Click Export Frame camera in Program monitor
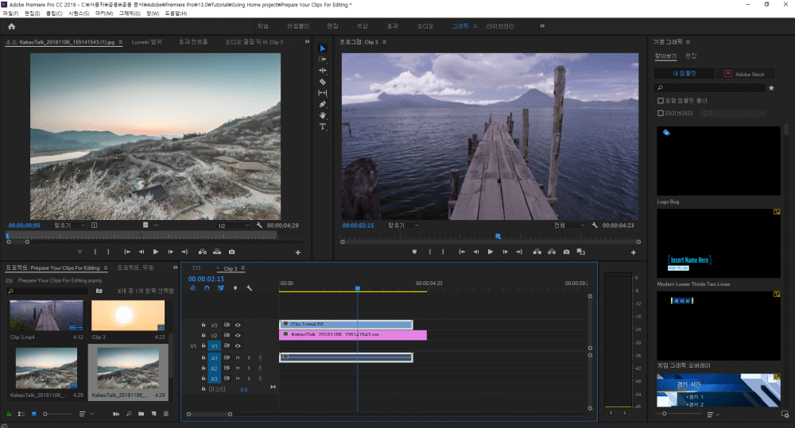 (x=566, y=252)
